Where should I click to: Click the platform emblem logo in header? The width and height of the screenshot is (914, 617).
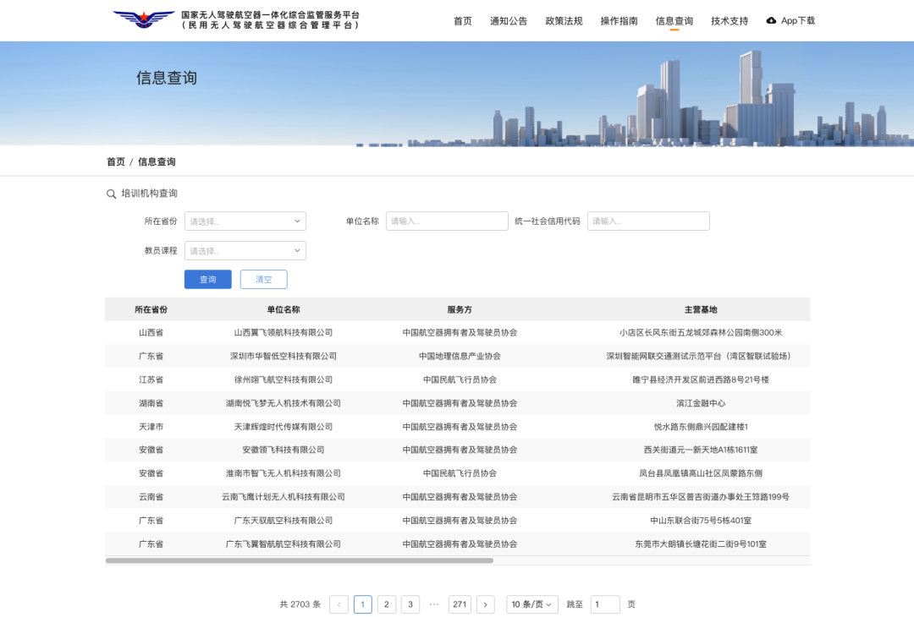[143, 20]
